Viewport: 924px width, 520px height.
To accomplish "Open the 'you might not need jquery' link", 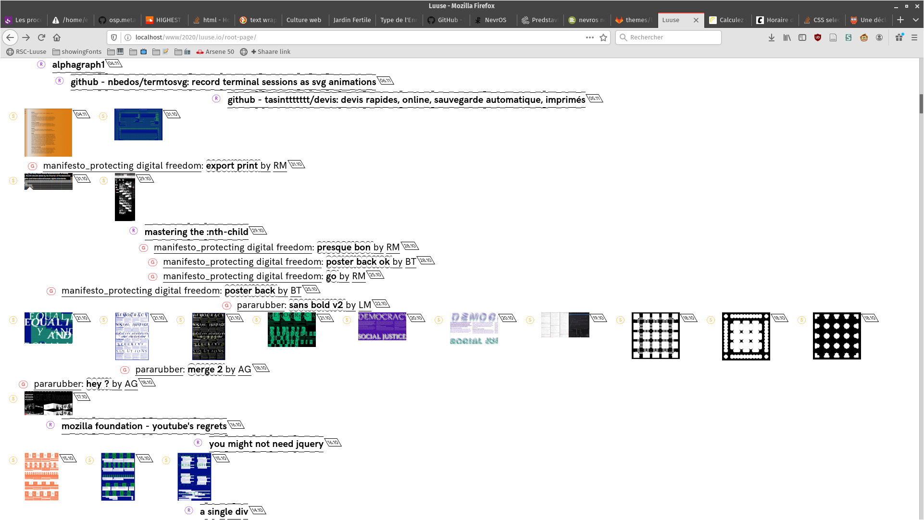I will [x=266, y=444].
